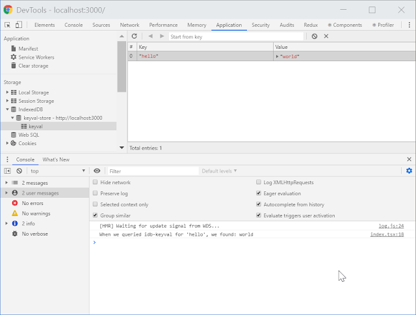The image size is (416, 315).
Task: Enable the Hide network checkbox
Action: 95,182
